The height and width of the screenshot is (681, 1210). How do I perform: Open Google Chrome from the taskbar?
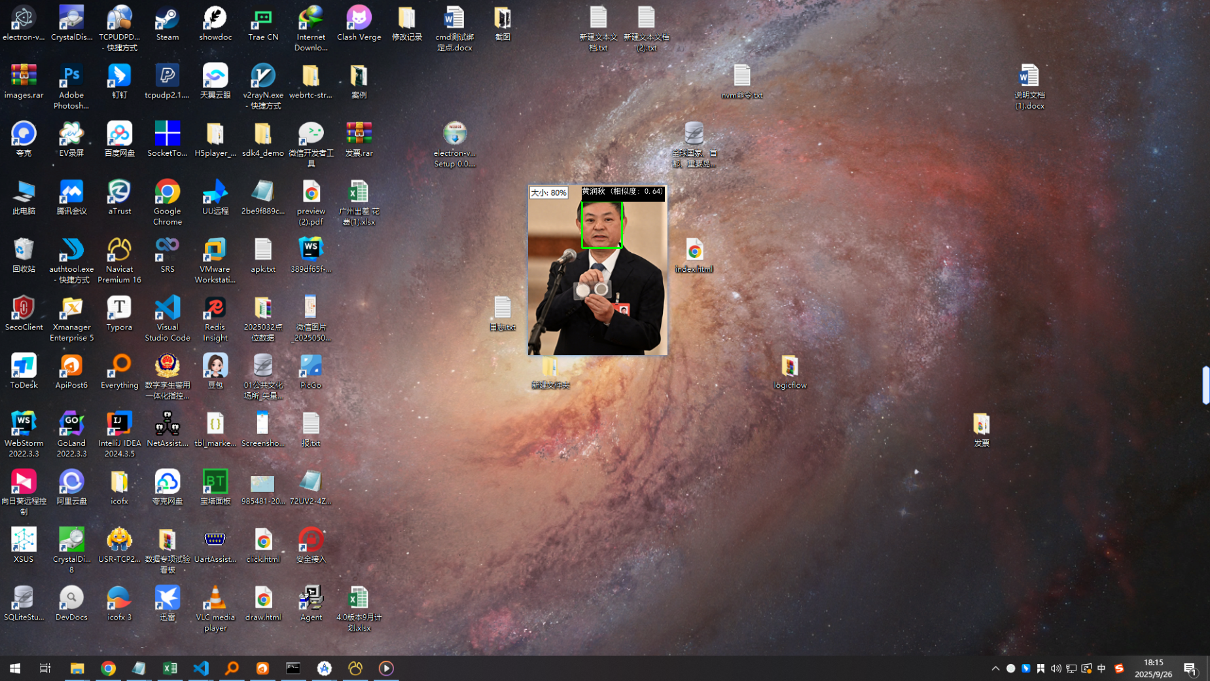pos(109,668)
